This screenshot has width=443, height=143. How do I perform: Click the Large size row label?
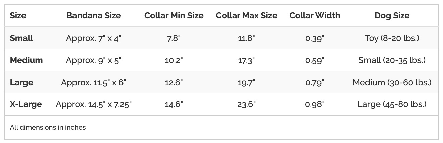21,82
